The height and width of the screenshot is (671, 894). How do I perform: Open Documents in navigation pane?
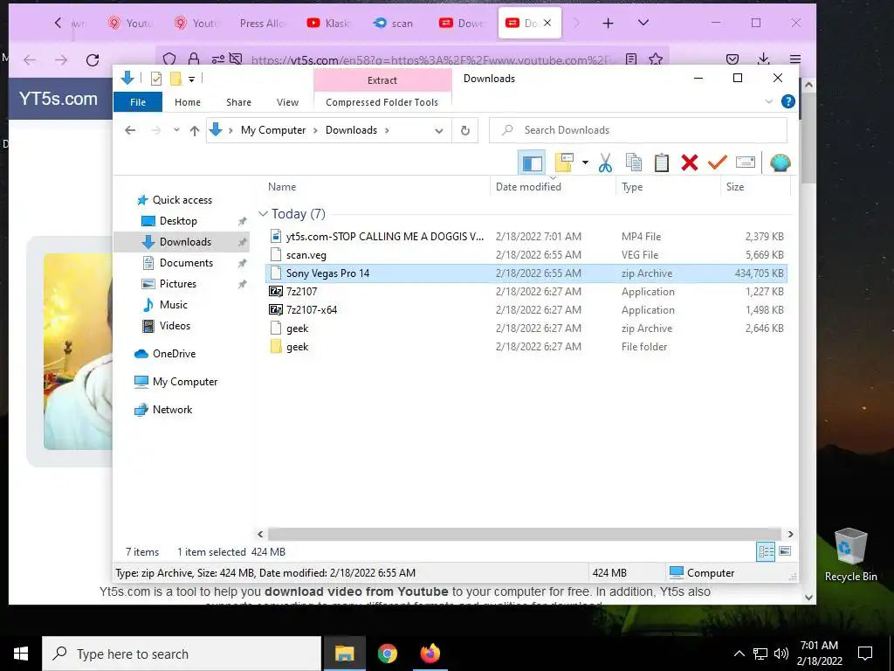tap(186, 262)
